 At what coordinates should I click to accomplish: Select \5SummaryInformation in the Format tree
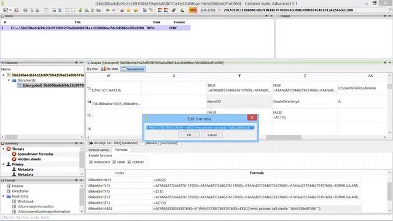click(36, 206)
